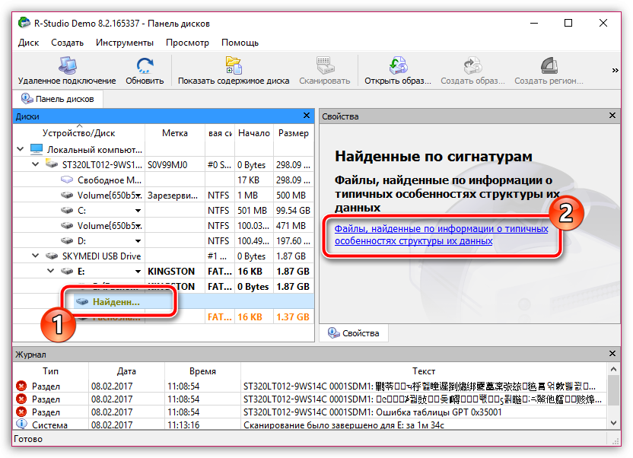Click the toolbar overflow chevron
Image resolution: width=633 pixels, height=458 pixels.
pos(615,71)
